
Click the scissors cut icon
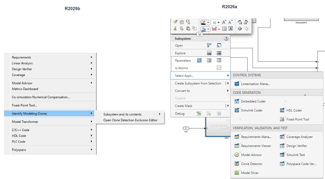coord(175,28)
